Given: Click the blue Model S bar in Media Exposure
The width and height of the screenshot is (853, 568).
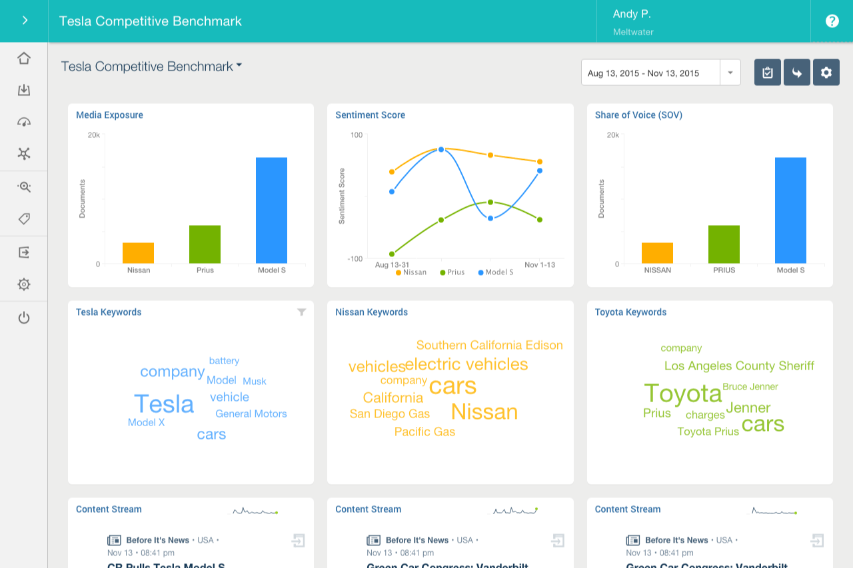Looking at the screenshot, I should [271, 210].
